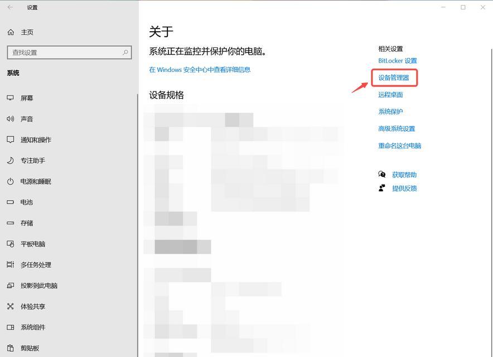Open 远程桌面 related setting

[x=390, y=95]
